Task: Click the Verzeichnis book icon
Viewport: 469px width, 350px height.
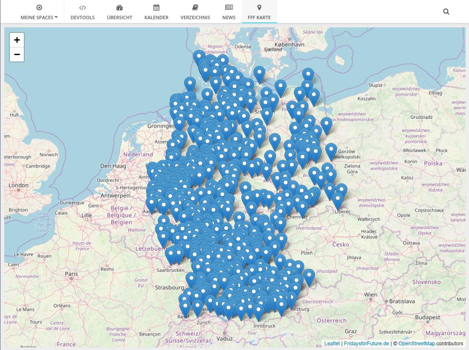Action: (x=195, y=8)
